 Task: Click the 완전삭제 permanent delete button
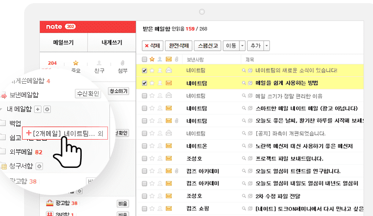(179, 46)
